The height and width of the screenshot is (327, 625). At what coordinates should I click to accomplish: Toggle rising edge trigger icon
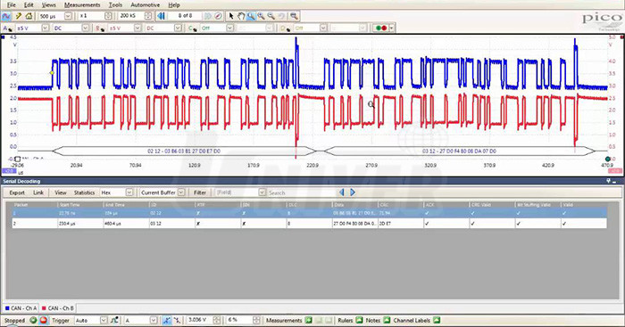tap(167, 320)
